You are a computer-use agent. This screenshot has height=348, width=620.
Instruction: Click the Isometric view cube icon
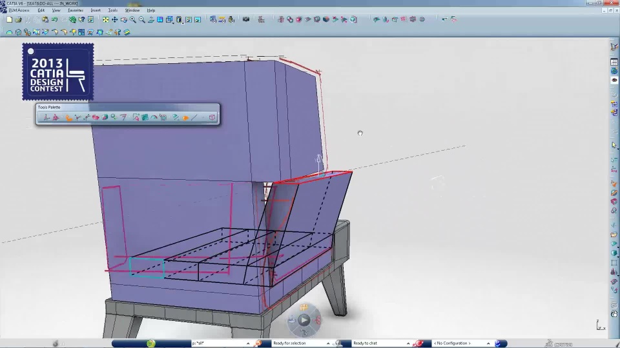pyautogui.click(x=169, y=19)
